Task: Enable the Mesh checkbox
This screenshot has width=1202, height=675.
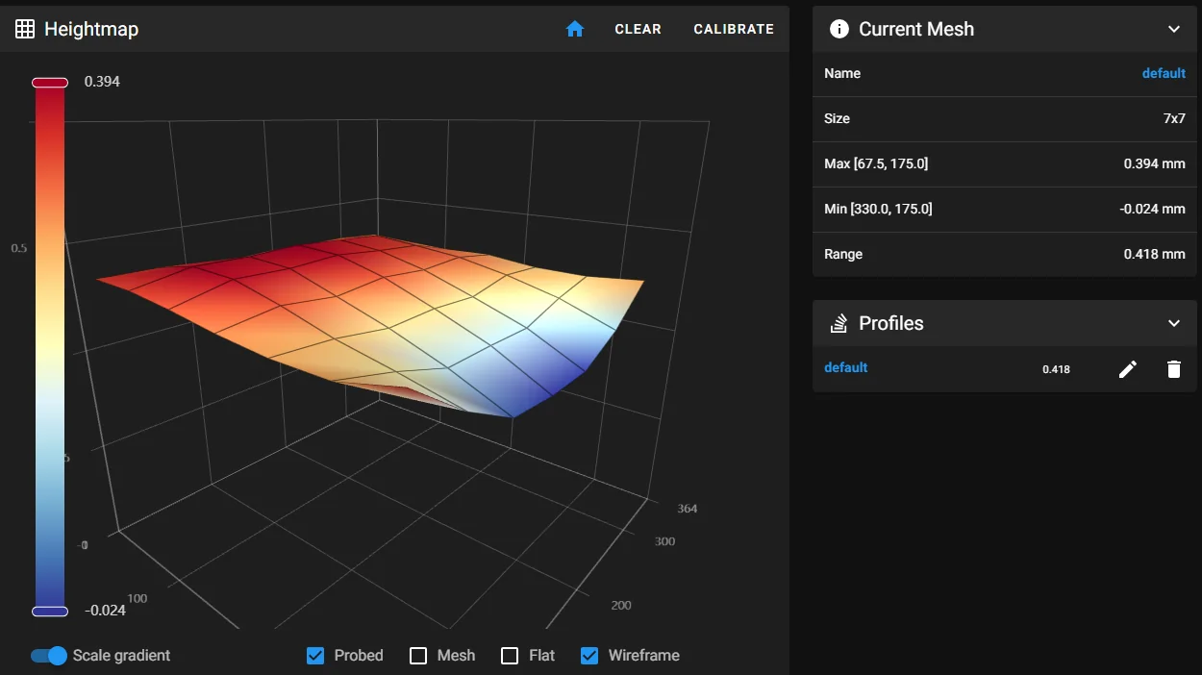Action: pyautogui.click(x=418, y=656)
